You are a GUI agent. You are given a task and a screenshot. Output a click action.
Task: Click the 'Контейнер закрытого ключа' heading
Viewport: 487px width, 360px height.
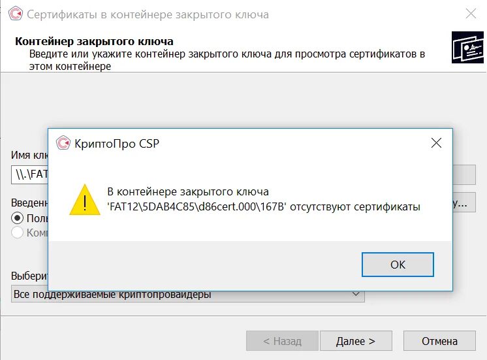[94, 41]
